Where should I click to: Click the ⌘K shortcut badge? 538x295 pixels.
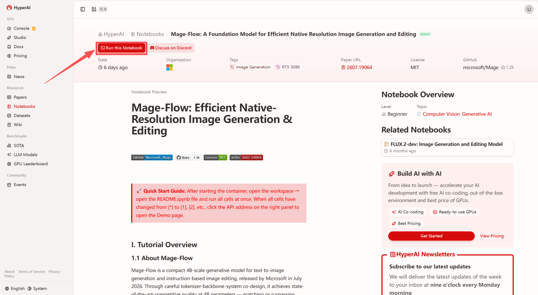[103, 9]
